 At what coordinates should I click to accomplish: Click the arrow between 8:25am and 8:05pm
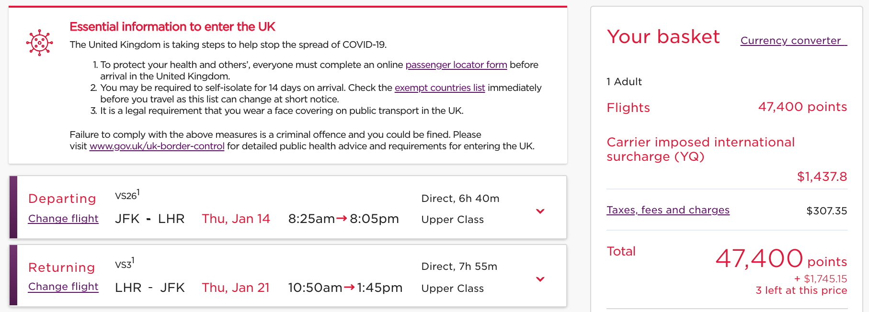342,219
